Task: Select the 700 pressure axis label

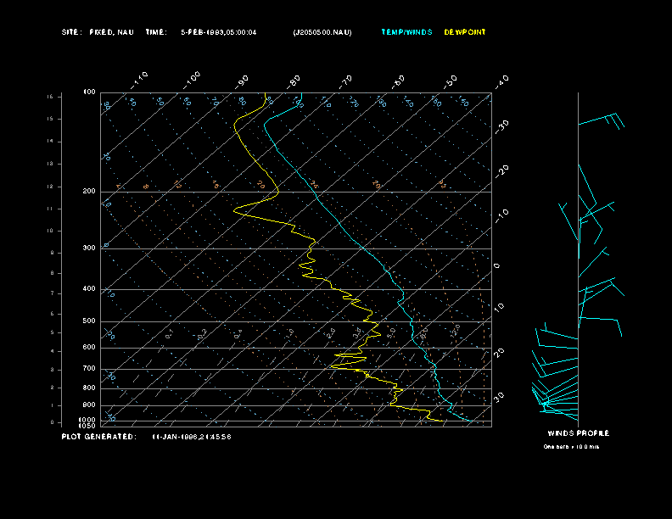Action: 89,369
